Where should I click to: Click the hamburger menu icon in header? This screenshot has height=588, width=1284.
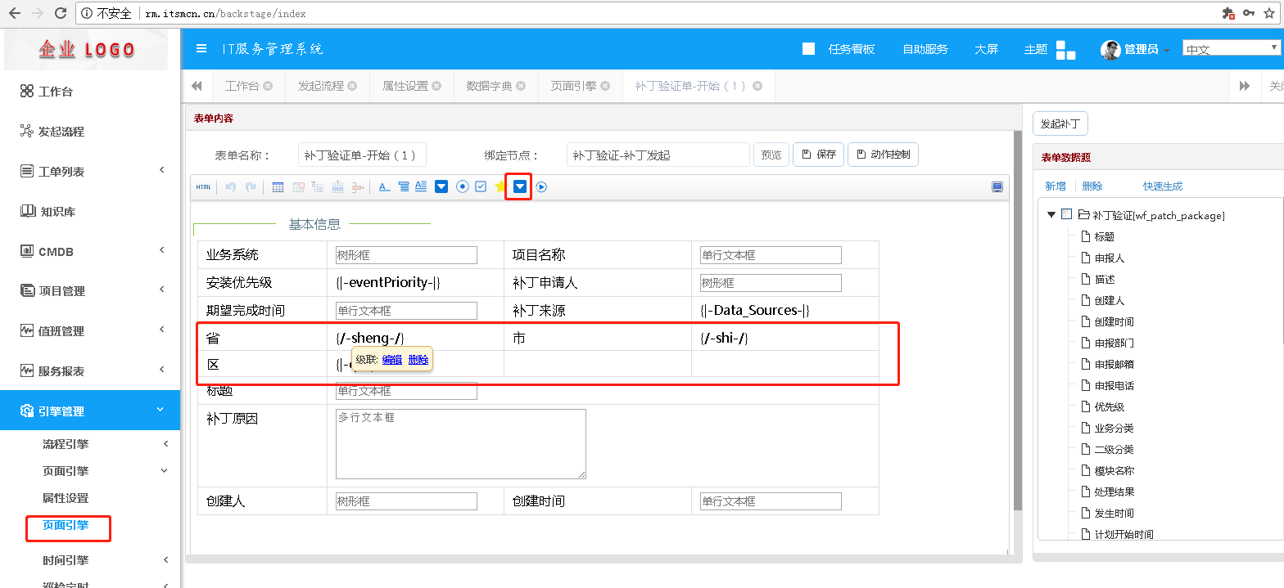201,48
